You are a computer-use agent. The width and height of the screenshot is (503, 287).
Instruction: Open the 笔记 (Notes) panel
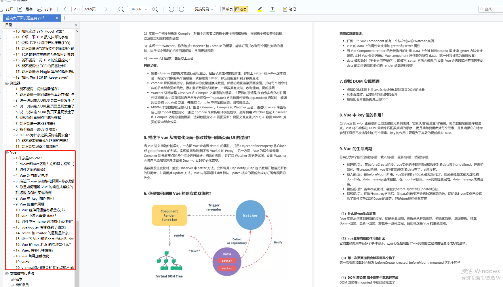289,9
